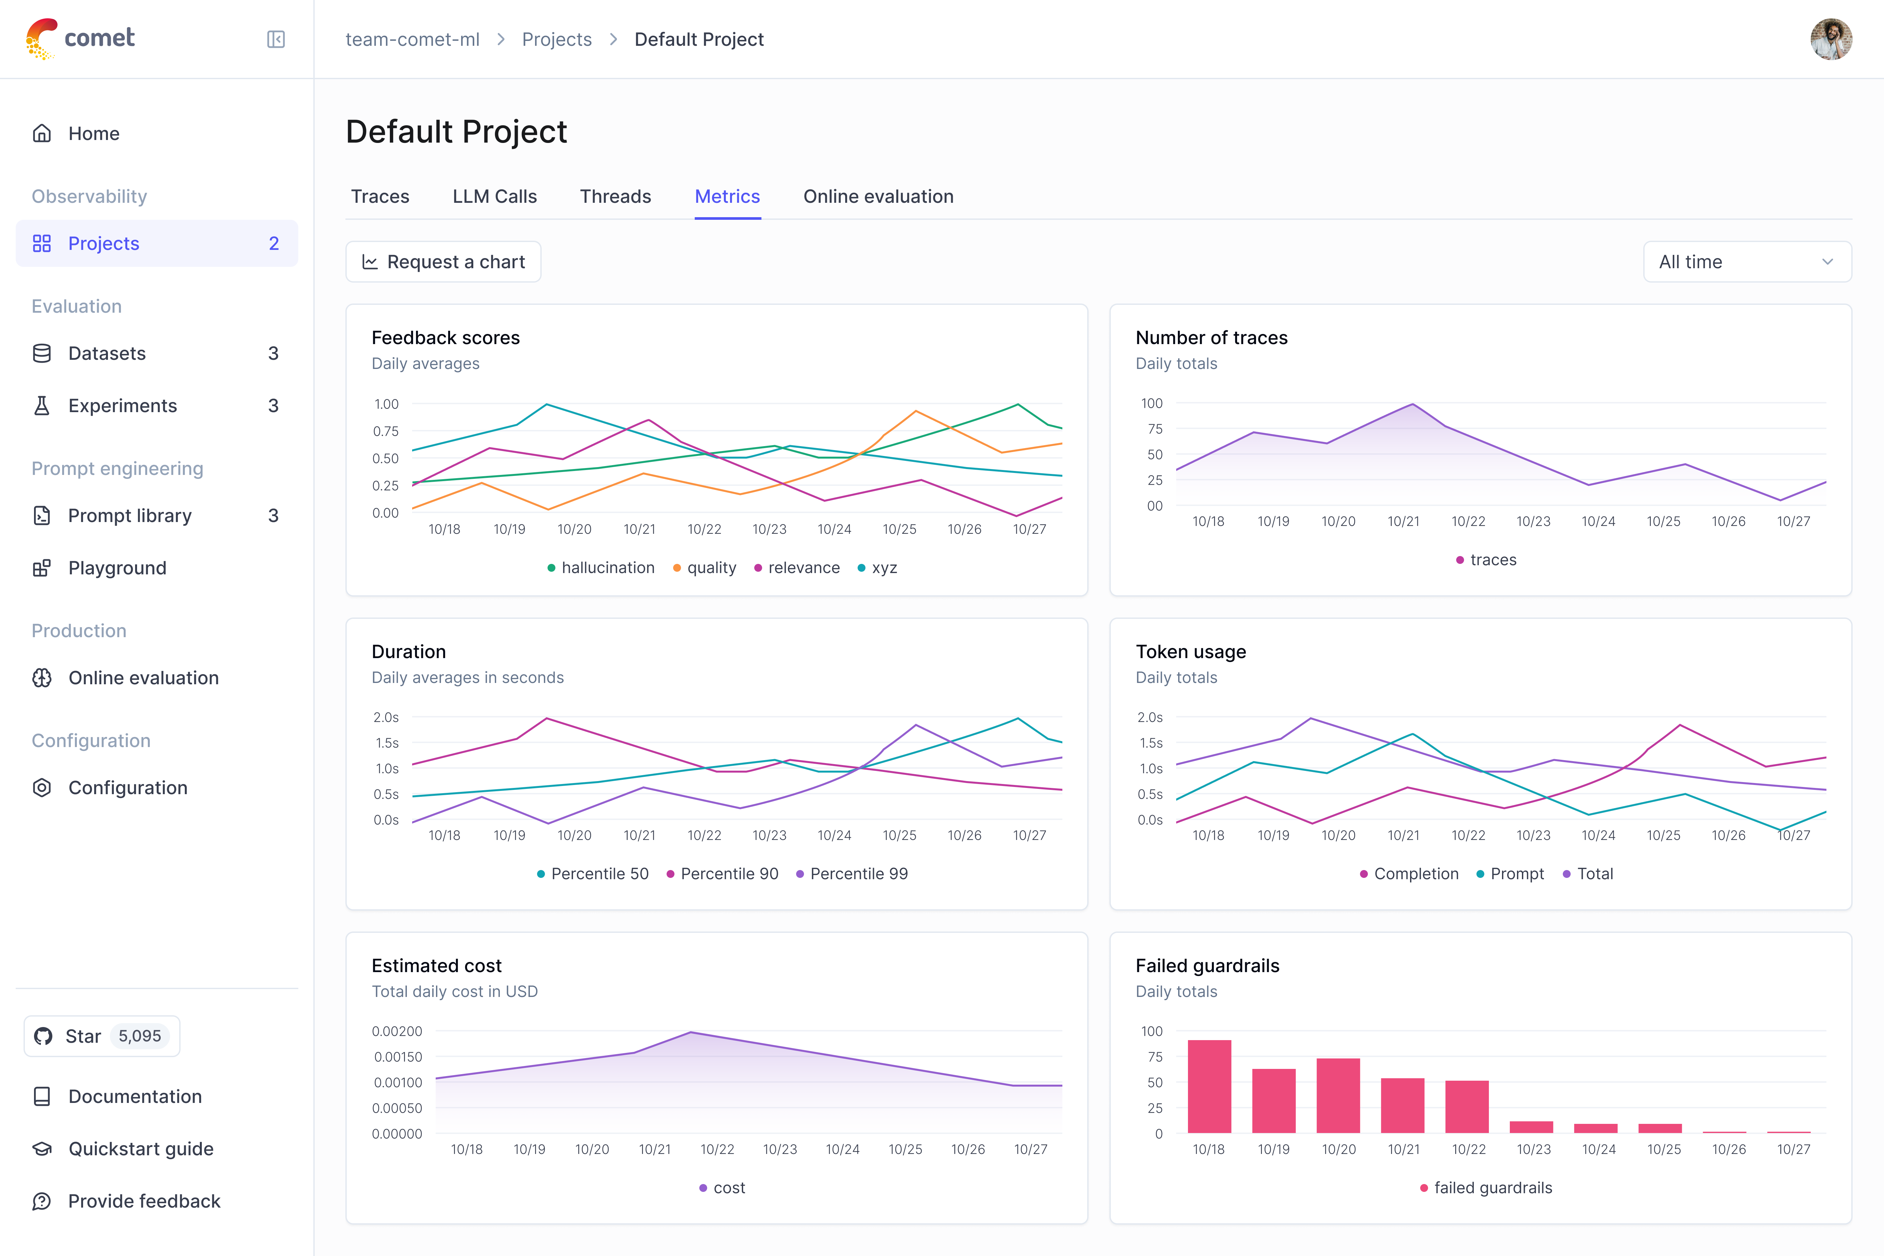Toggle xyz legend in Feedback scores
The image size is (1884, 1256).
click(x=877, y=567)
